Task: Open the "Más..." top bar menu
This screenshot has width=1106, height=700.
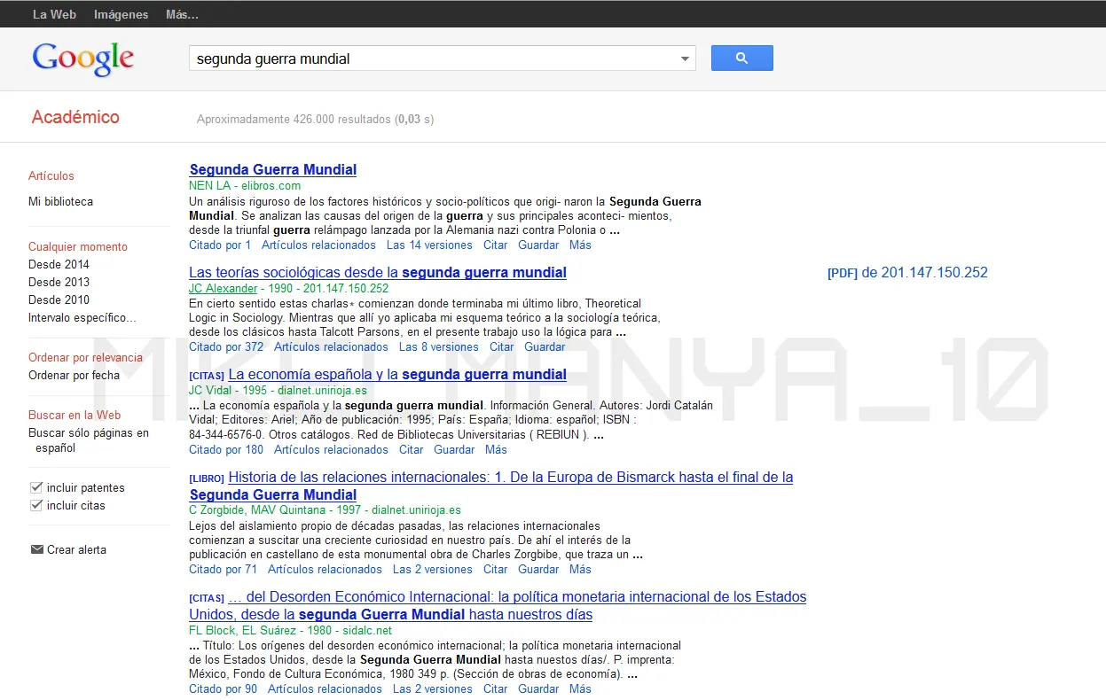Action: [182, 14]
